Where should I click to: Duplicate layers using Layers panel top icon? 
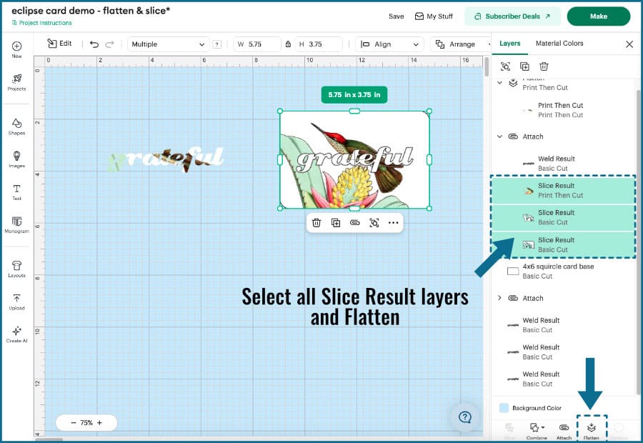524,66
